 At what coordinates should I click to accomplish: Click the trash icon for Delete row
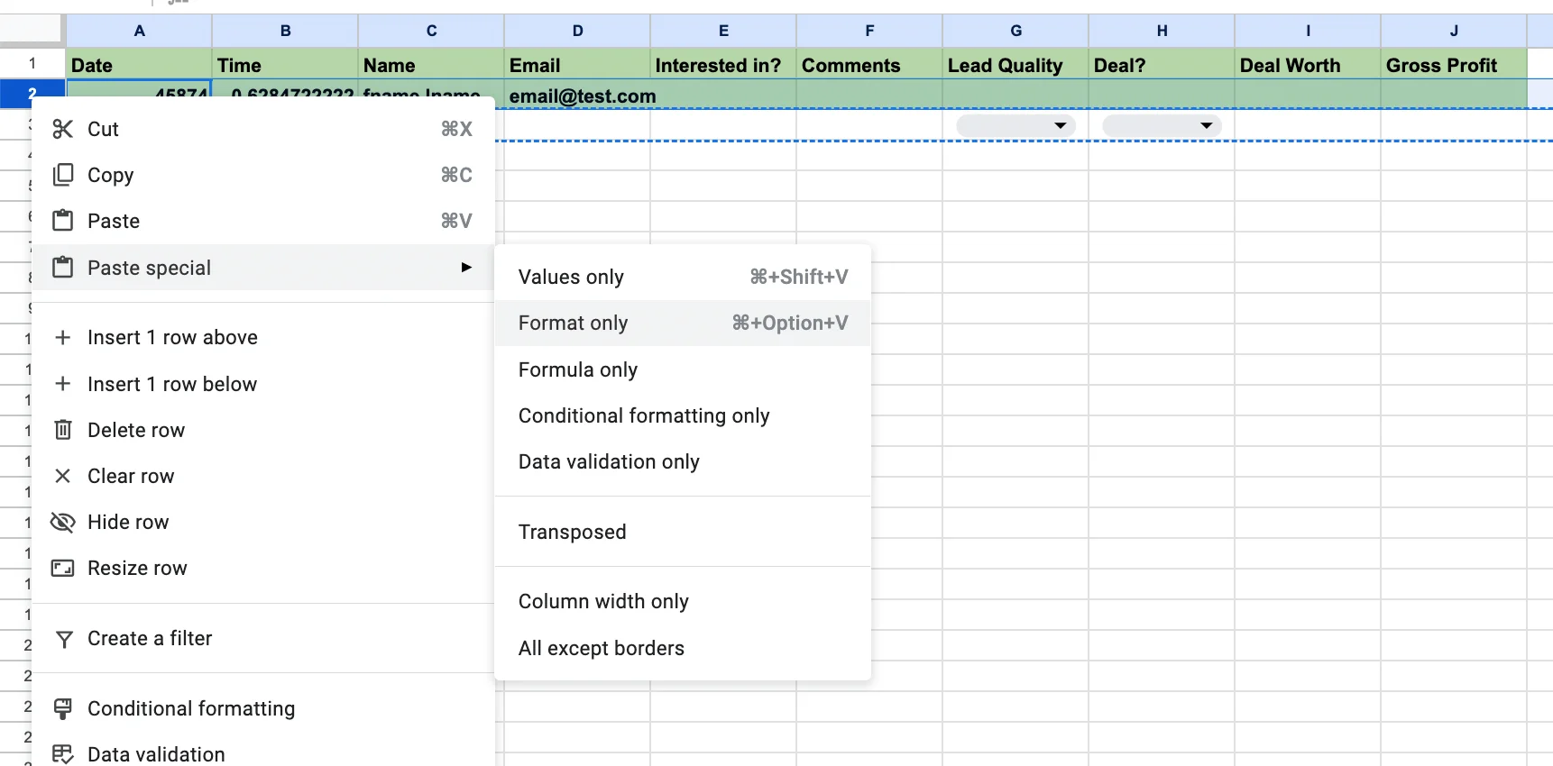tap(62, 430)
